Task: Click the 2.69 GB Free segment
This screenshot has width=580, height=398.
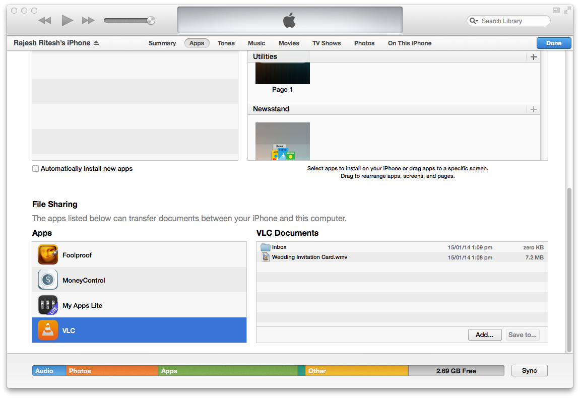Action: point(456,371)
